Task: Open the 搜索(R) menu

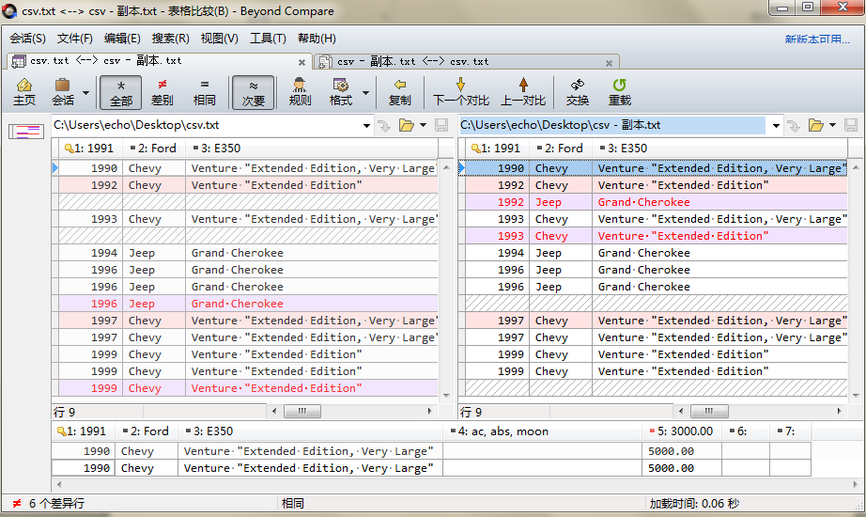Action: click(170, 39)
